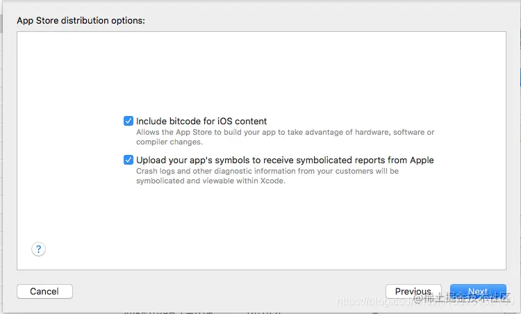Click the 'App Store distribution options:' heading
The width and height of the screenshot is (521, 314).
(81, 20)
